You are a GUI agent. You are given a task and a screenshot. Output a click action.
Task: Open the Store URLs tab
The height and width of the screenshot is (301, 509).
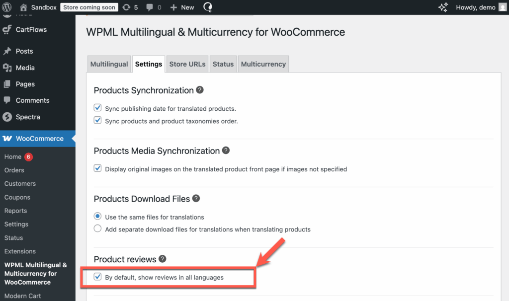point(187,64)
